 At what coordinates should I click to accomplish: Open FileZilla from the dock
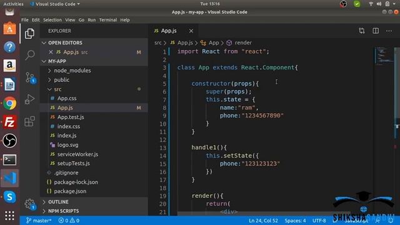coord(9,122)
